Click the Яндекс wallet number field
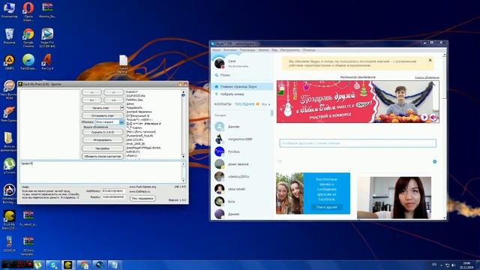480x270 pixels. 113,197
